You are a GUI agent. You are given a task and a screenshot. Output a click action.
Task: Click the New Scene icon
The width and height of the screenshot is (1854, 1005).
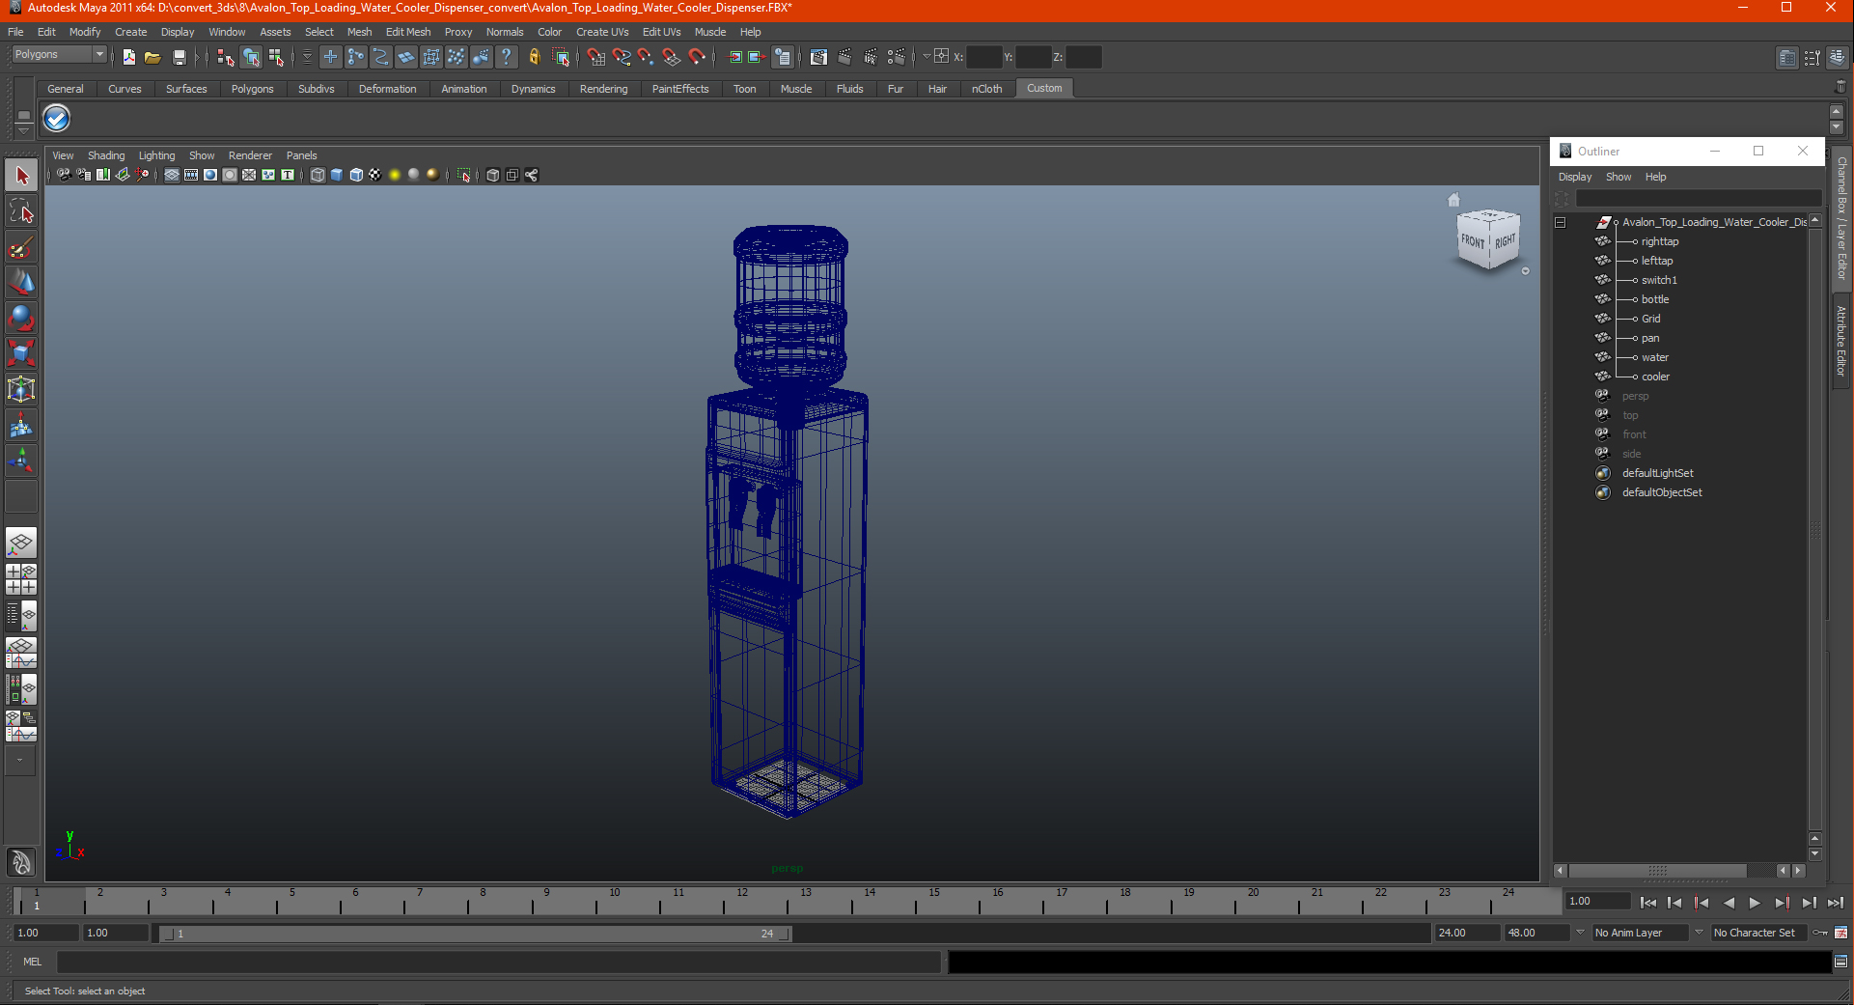pyautogui.click(x=128, y=57)
